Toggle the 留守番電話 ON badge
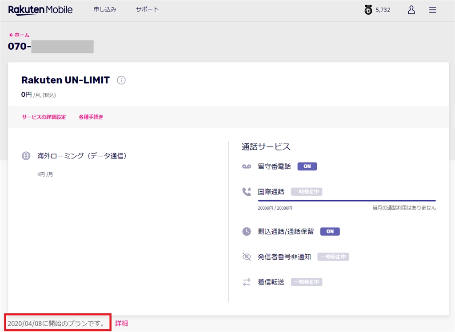 (307, 166)
